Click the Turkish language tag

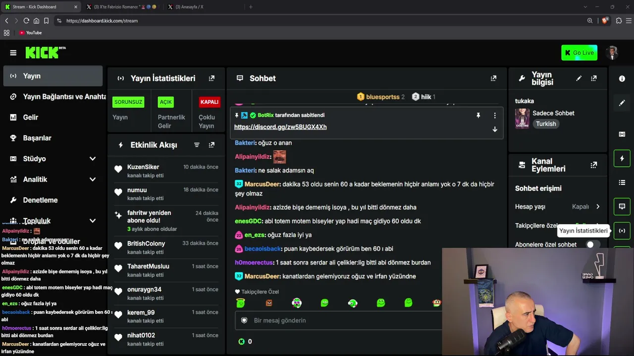pos(546,124)
